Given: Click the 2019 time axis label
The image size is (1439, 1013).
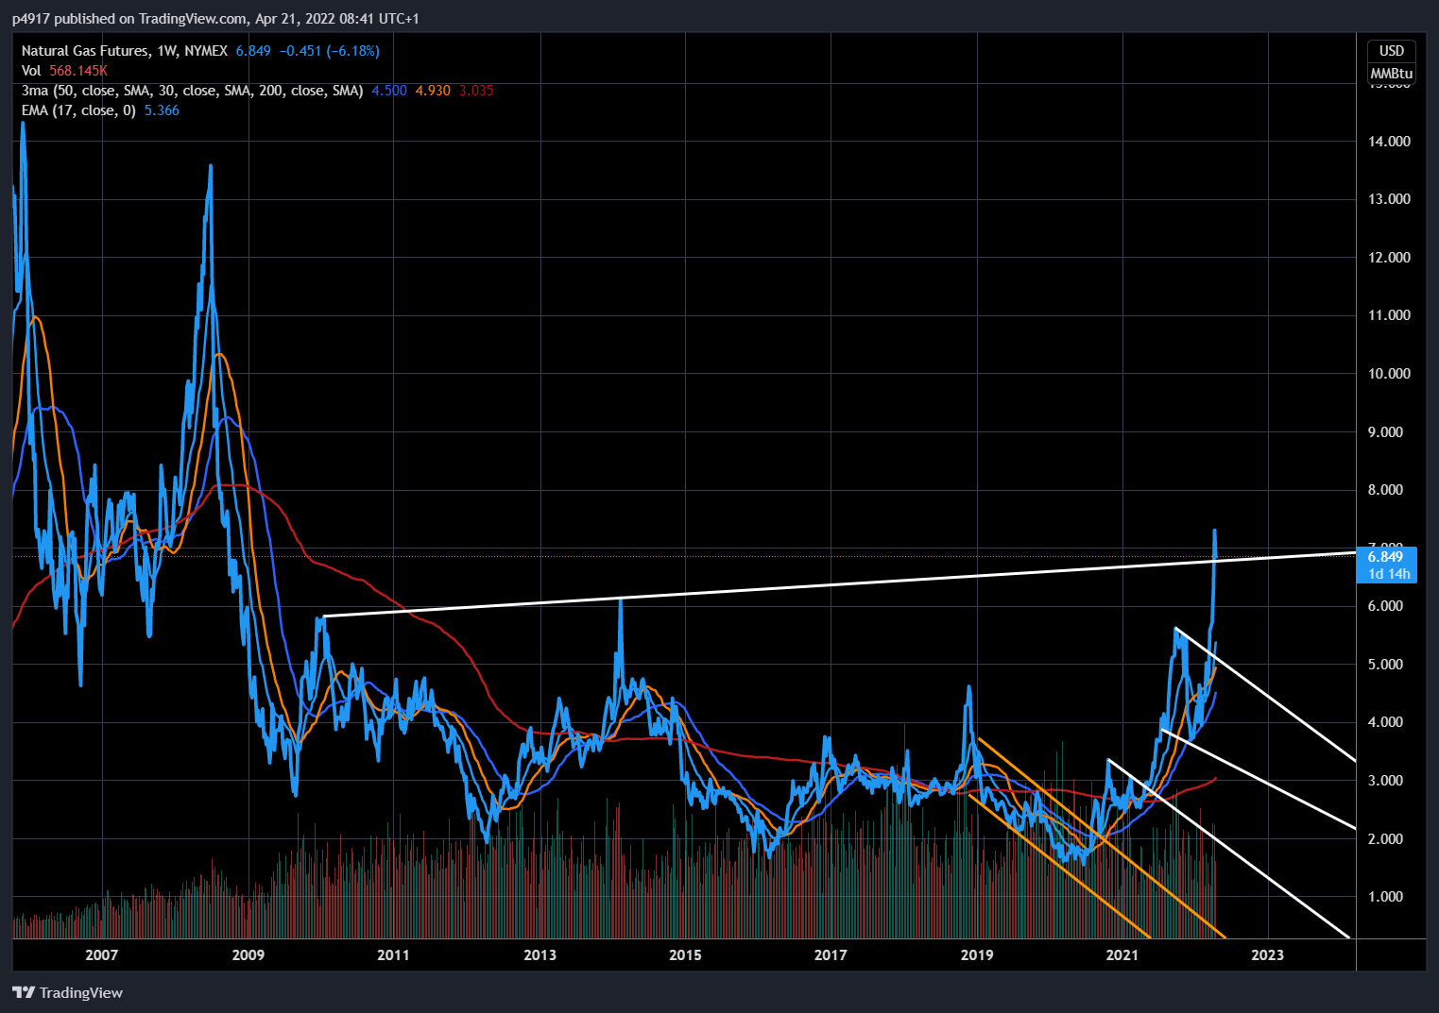Looking at the screenshot, I should [x=977, y=955].
